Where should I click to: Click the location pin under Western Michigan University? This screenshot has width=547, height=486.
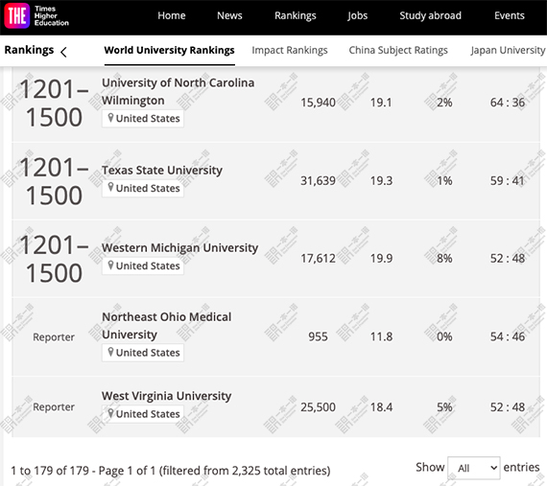[110, 266]
